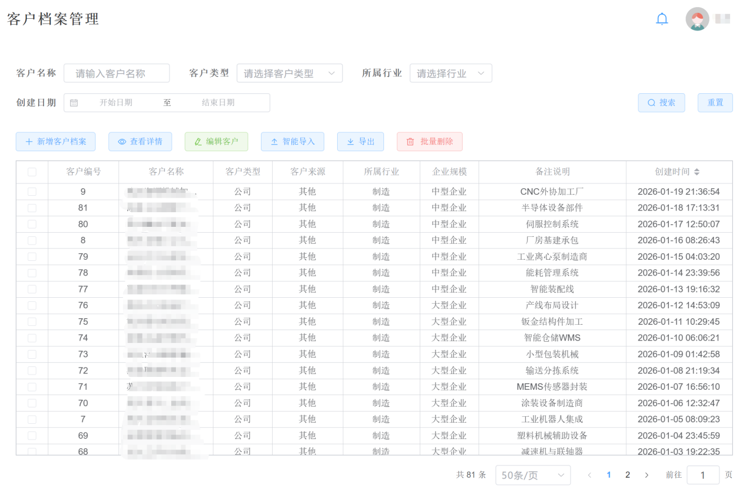Open the user avatar profile
744x493 pixels.
pyautogui.click(x=697, y=19)
